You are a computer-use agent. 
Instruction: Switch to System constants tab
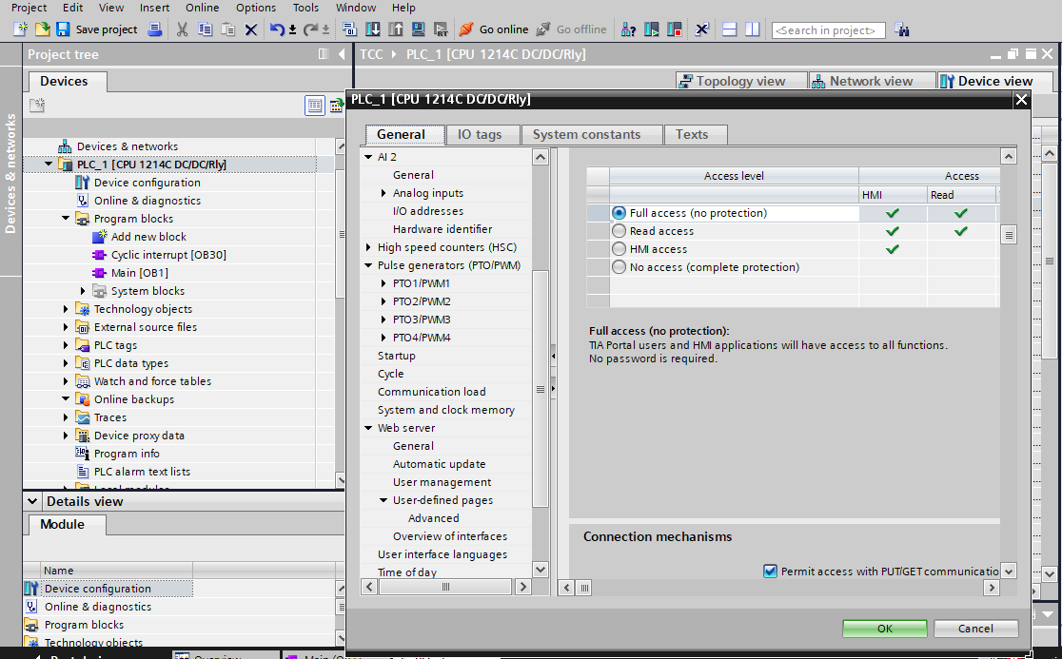592,135
